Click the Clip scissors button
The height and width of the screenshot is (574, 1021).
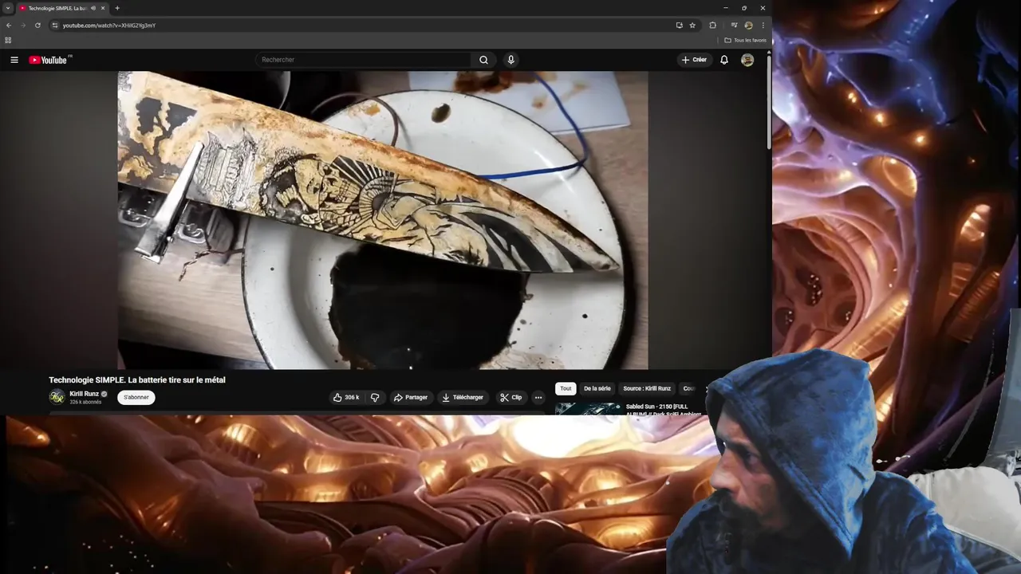pyautogui.click(x=510, y=397)
